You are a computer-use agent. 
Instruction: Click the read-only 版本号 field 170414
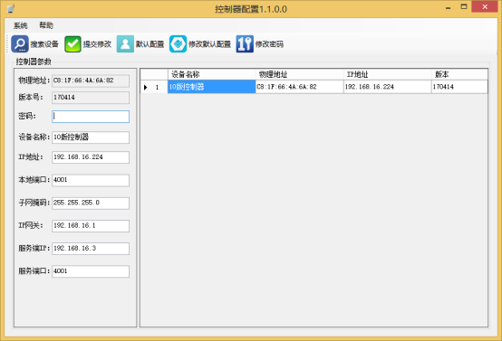click(91, 98)
